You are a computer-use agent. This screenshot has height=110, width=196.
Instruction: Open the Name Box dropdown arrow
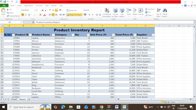(x=21, y=22)
